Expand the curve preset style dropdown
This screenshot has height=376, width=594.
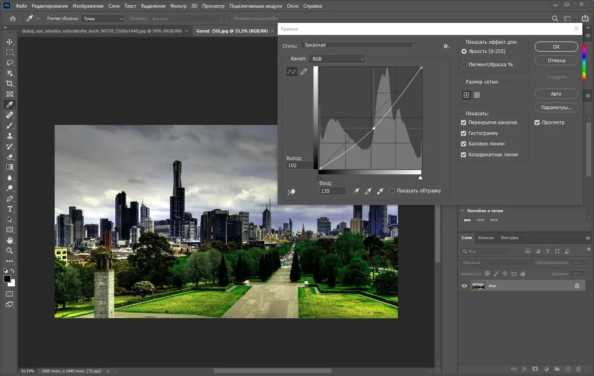pyautogui.click(x=359, y=45)
